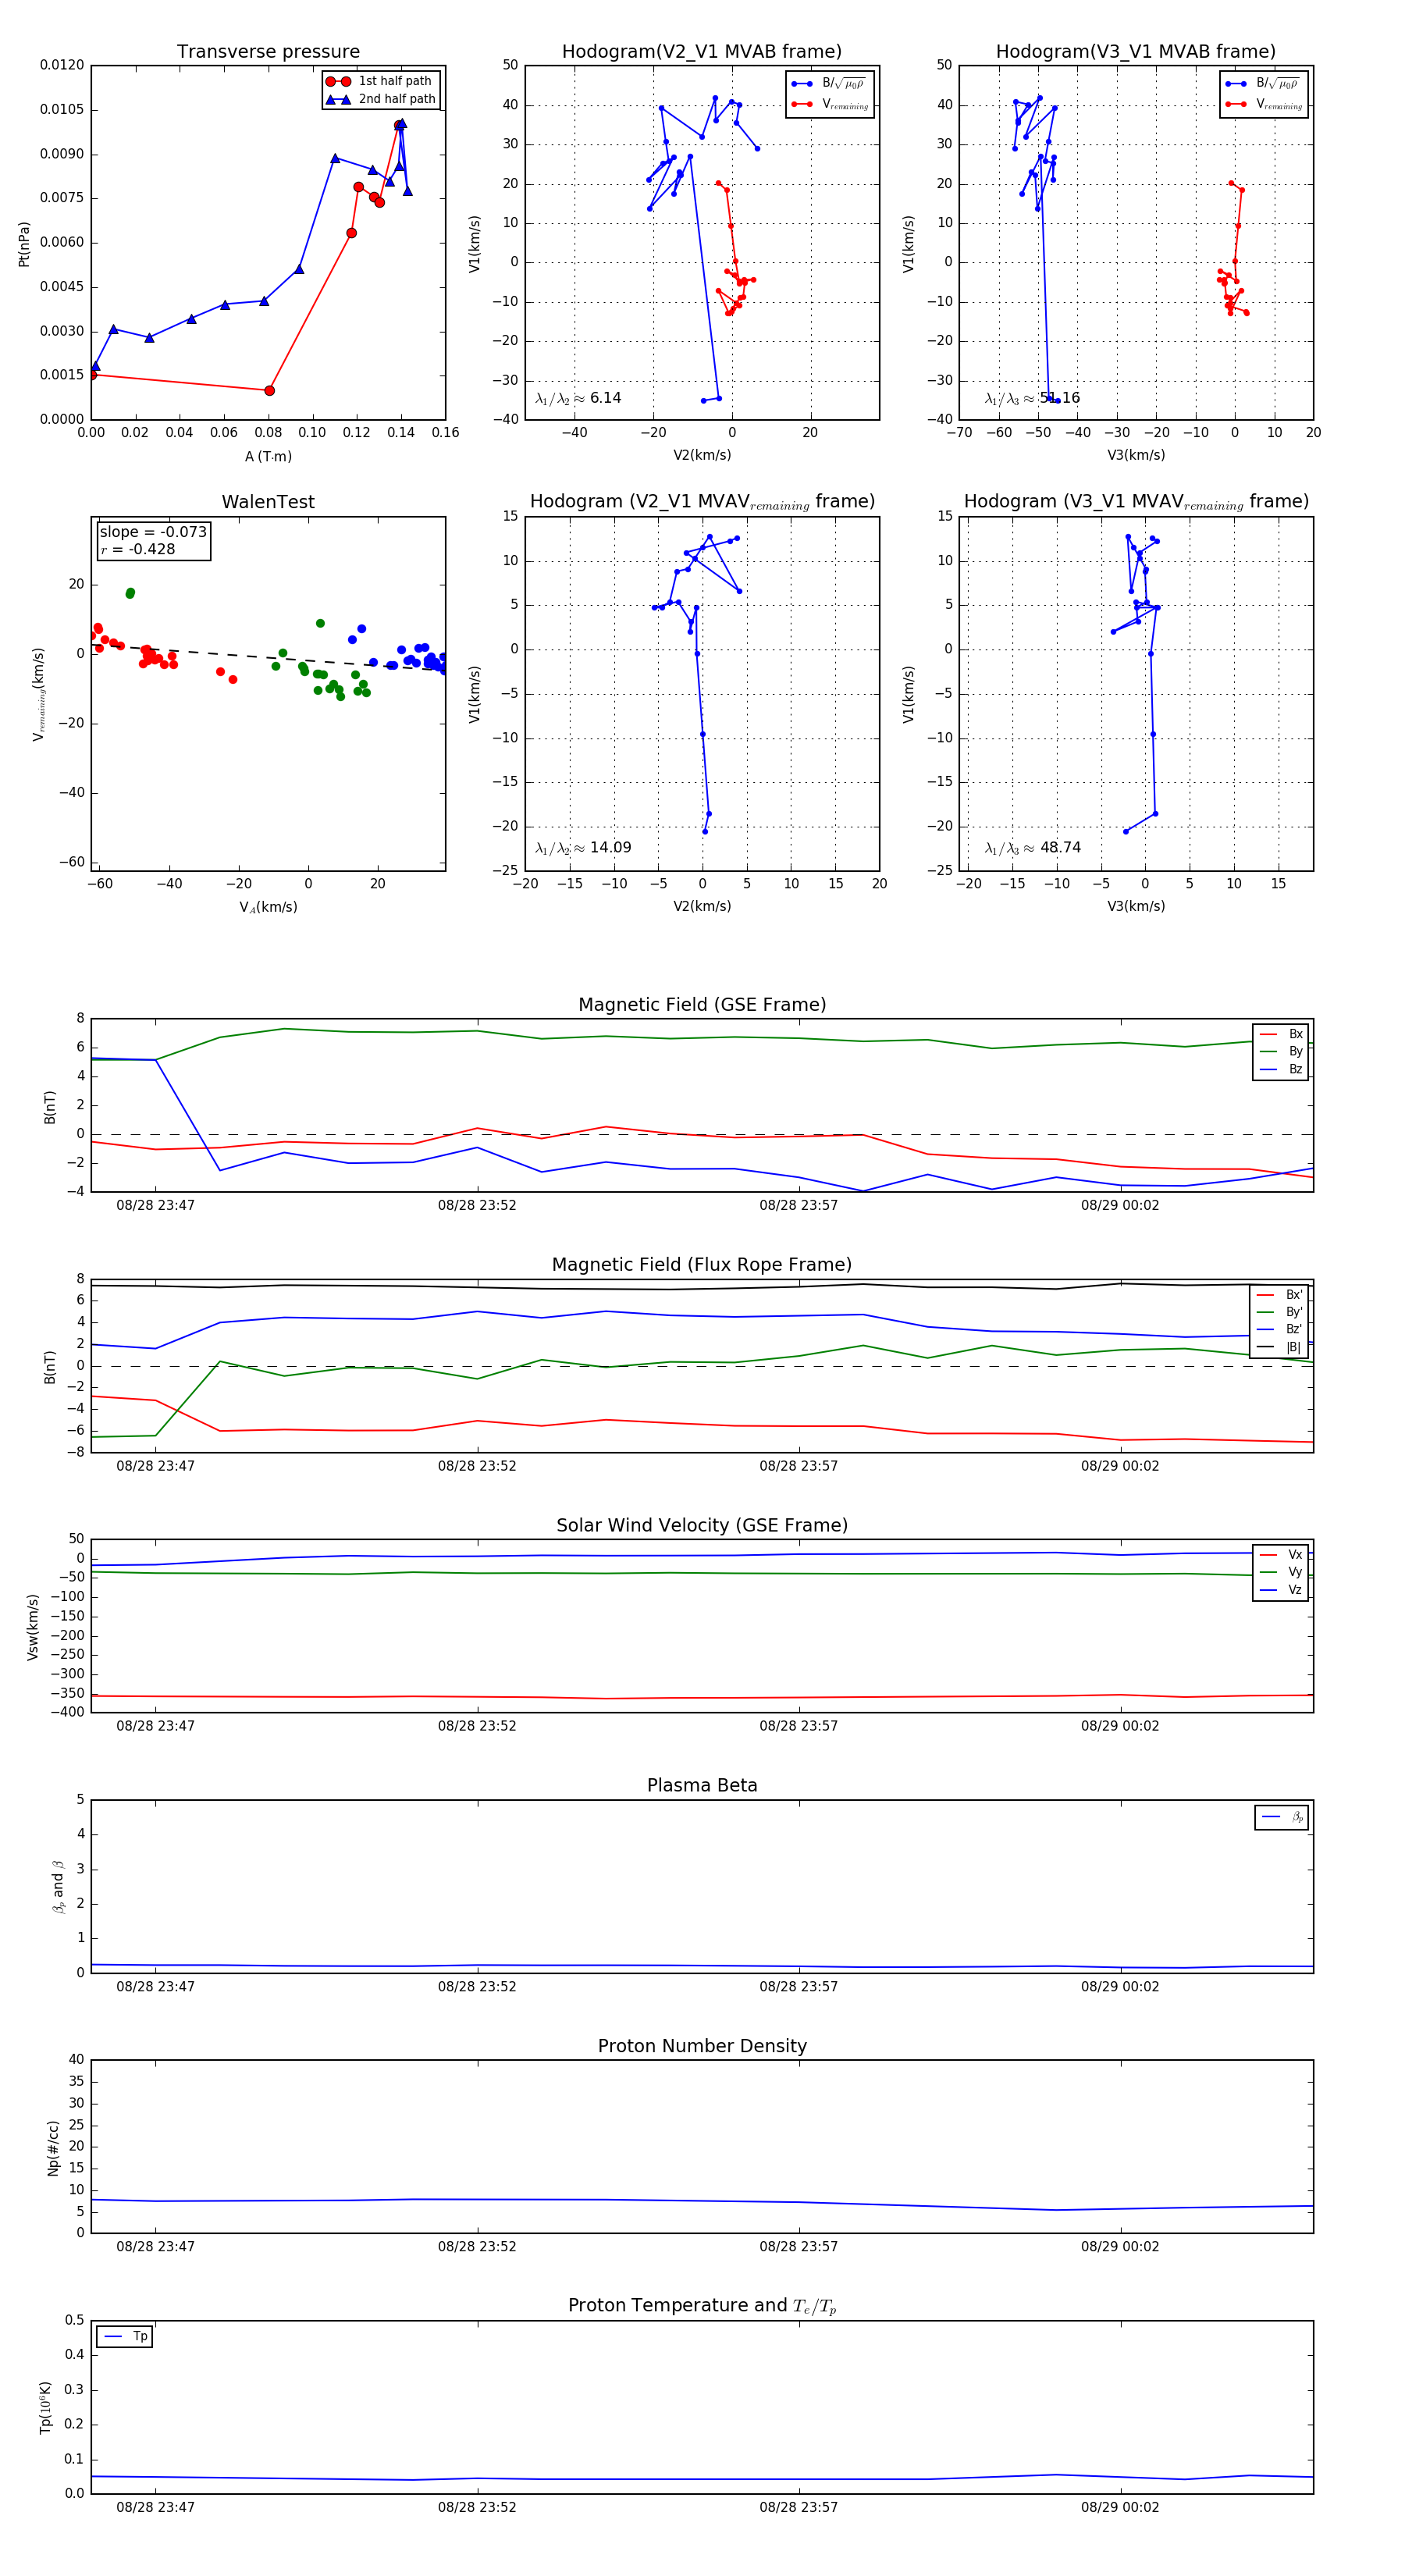Select 'B/√μ0ρ' legend entry in V2_V1 MVAB hodogram
This screenshot has height=2576, width=1405.
tap(829, 83)
